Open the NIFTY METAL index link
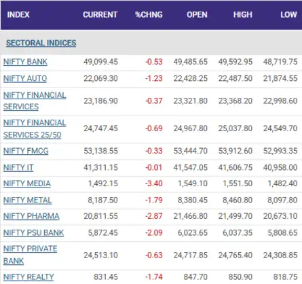The image size is (302, 284). tap(28, 200)
